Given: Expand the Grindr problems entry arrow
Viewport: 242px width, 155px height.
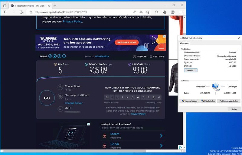Looking at the screenshot, I should [161, 146].
